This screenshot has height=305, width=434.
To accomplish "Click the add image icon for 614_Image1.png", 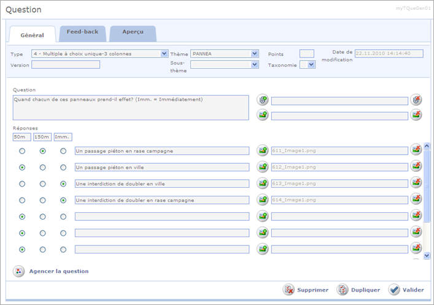I will coord(263,199).
